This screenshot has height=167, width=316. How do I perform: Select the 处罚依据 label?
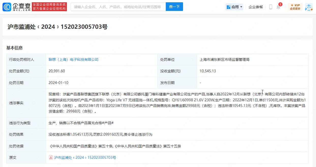pyautogui.click(x=16, y=146)
